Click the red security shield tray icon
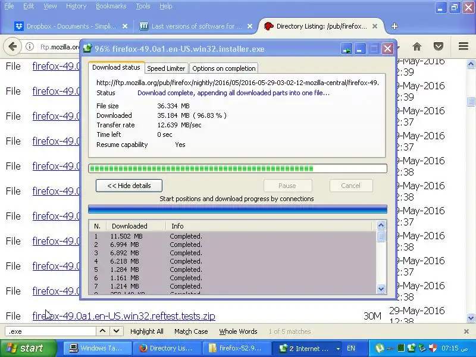Viewport: 476px width, 357px height. (433, 348)
